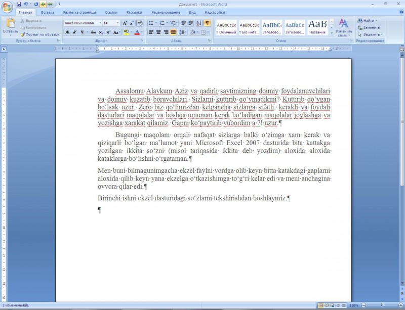The height and width of the screenshot is (310, 405).
Task: Go to the Ссылки tab
Action: [111, 12]
